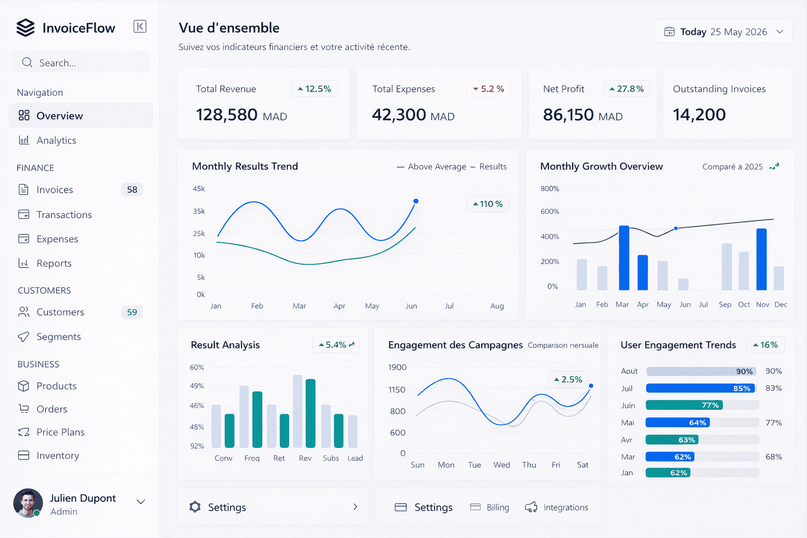This screenshot has width=807, height=538.
Task: Click the Overview grid icon
Action: tap(24, 116)
